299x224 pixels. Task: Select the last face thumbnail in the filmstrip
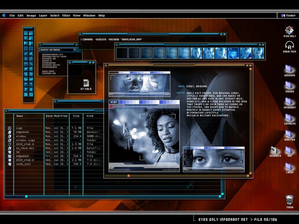(258, 53)
